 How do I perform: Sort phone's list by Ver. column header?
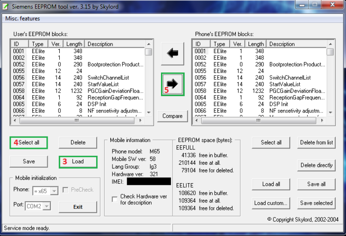coord(238,44)
